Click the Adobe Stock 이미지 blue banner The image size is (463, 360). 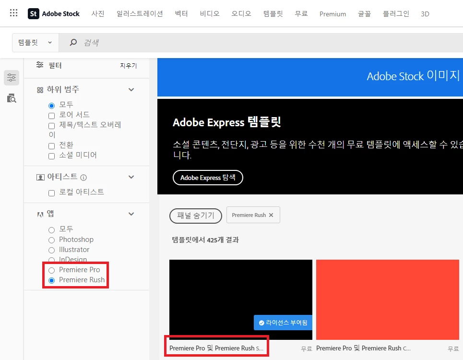(x=310, y=77)
